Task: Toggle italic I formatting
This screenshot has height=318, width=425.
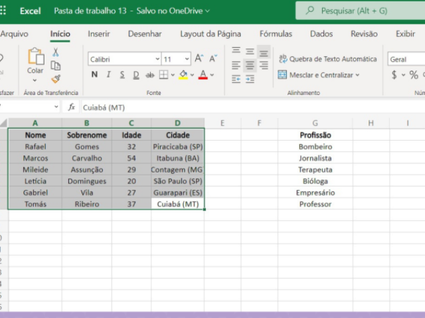Action: click(108, 74)
